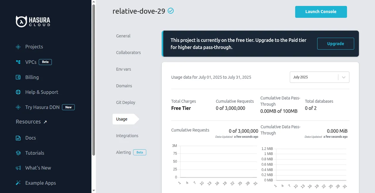The image size is (375, 193).
Task: Click the Launch Console button
Action: coord(321,12)
